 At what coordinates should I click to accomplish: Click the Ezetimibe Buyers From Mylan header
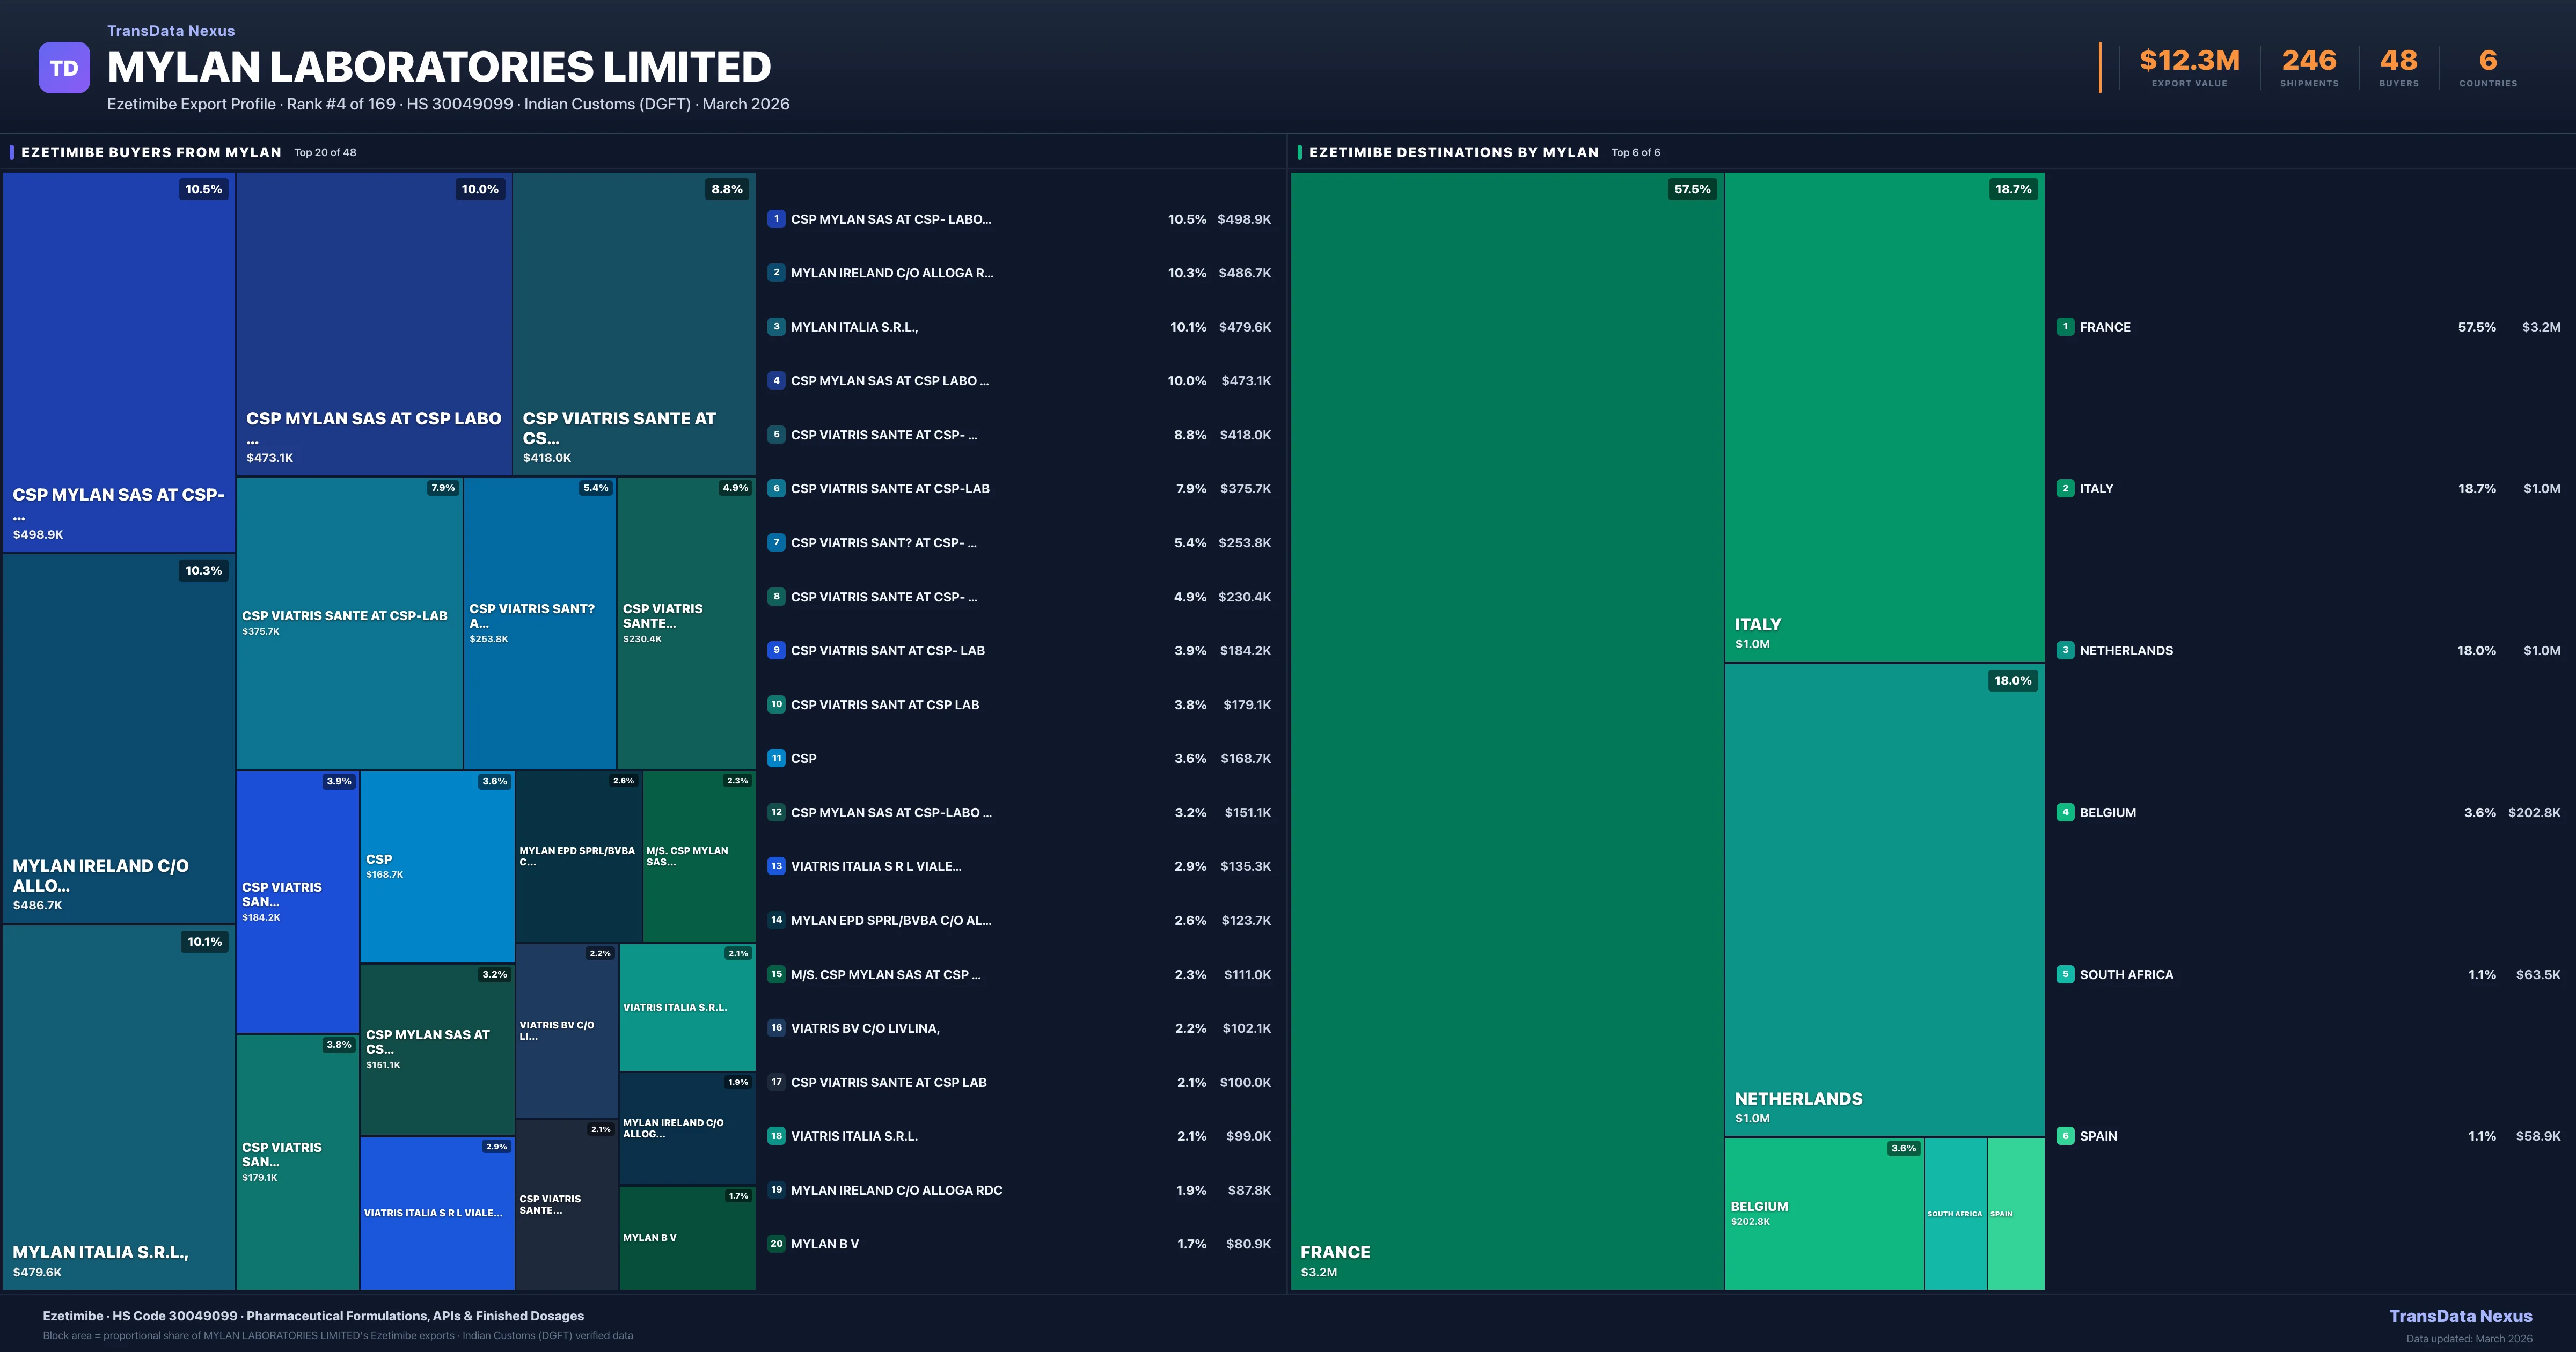[151, 152]
